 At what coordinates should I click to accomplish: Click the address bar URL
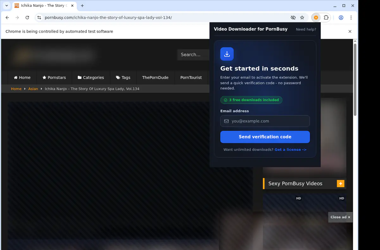[x=108, y=18]
